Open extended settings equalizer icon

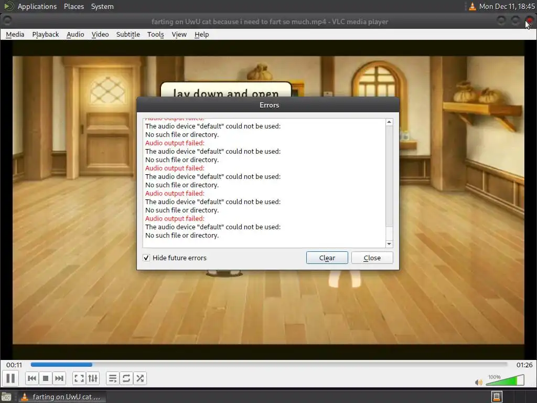(x=93, y=378)
